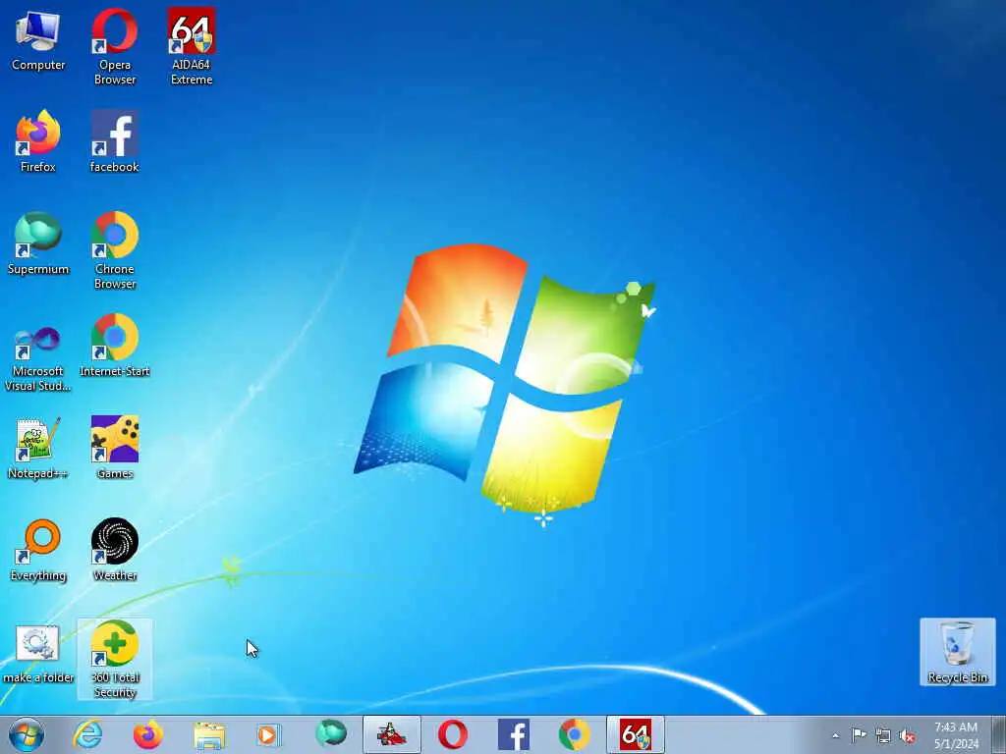The image size is (1006, 754).
Task: Open Windows Media Player from taskbar
Action: click(268, 734)
